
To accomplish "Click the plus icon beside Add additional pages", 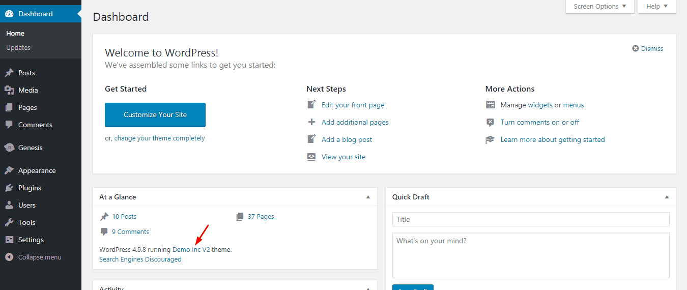I will click(311, 122).
